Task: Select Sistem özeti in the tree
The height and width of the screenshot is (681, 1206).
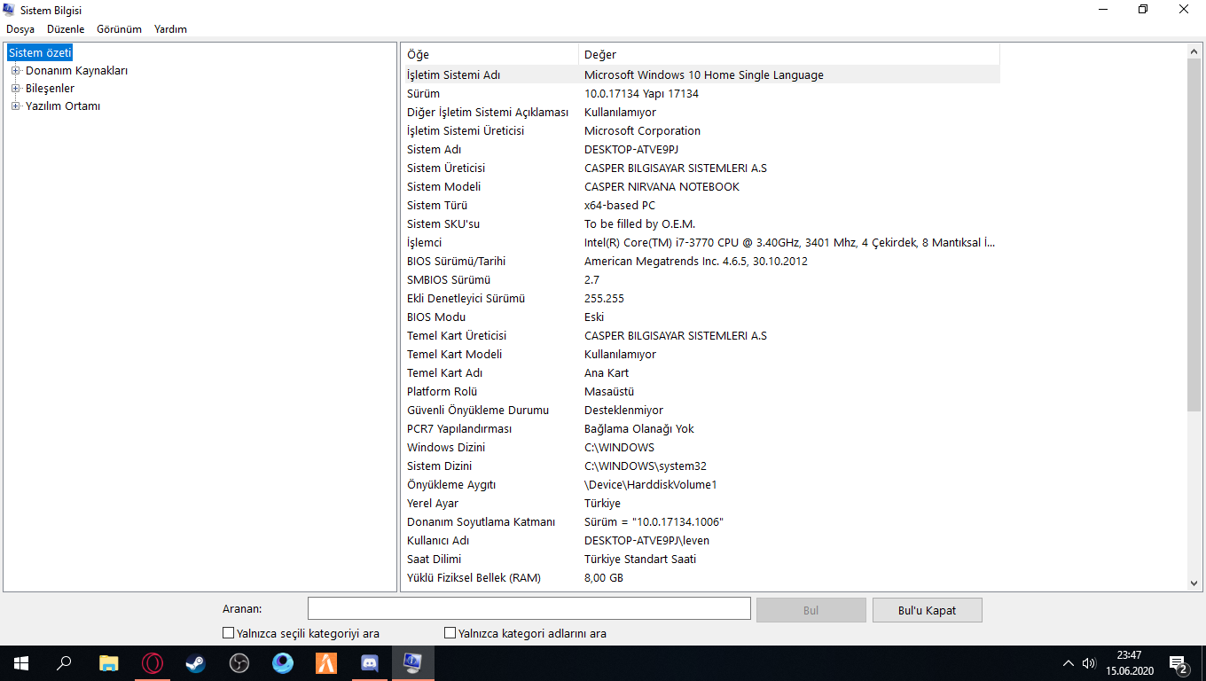Action: [x=40, y=53]
